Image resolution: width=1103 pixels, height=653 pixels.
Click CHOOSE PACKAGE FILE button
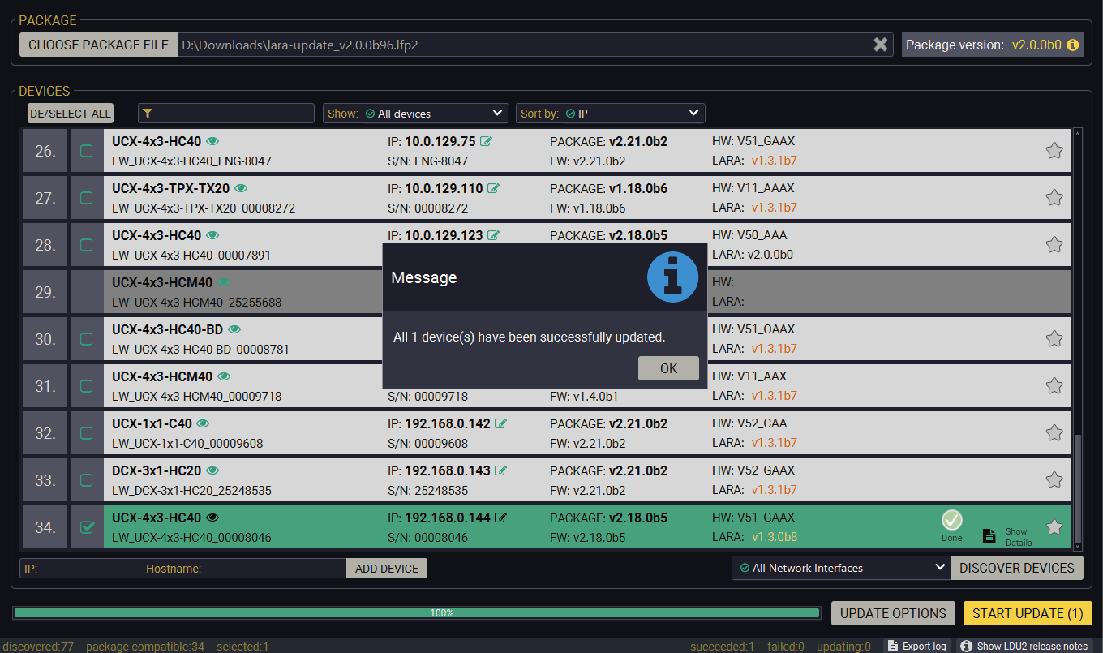point(98,45)
